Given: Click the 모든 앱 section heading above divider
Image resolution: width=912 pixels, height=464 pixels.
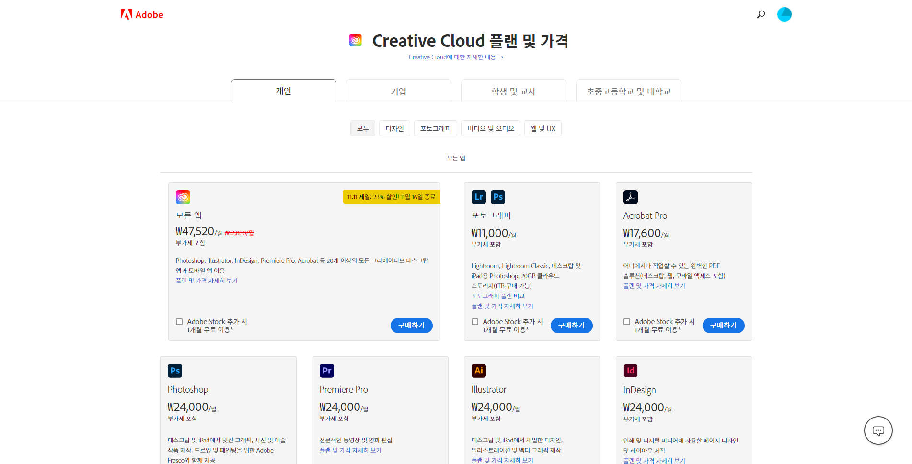Looking at the screenshot, I should point(456,158).
